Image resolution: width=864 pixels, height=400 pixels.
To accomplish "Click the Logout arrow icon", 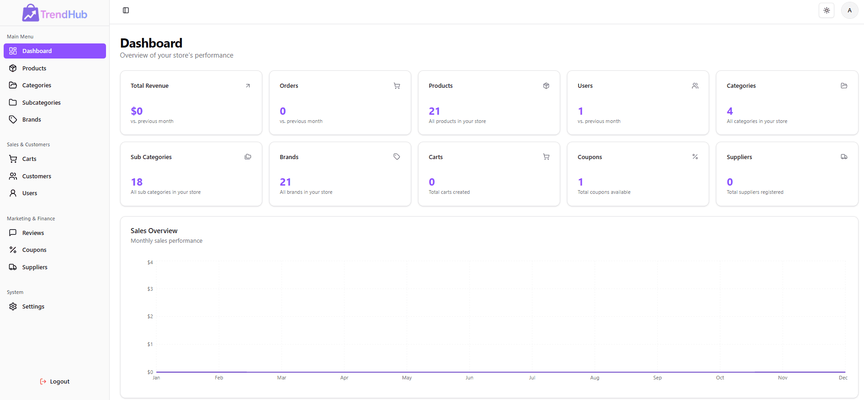I will coord(43,381).
